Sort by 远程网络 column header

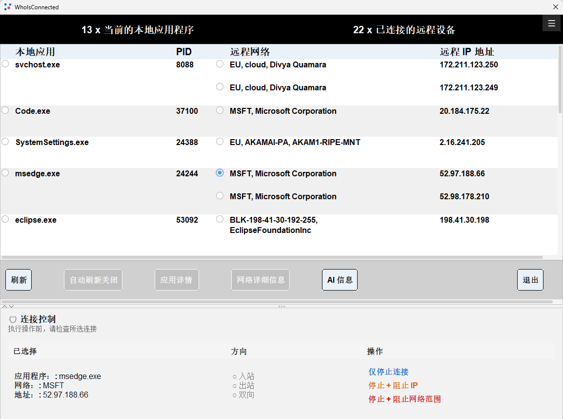pos(250,52)
